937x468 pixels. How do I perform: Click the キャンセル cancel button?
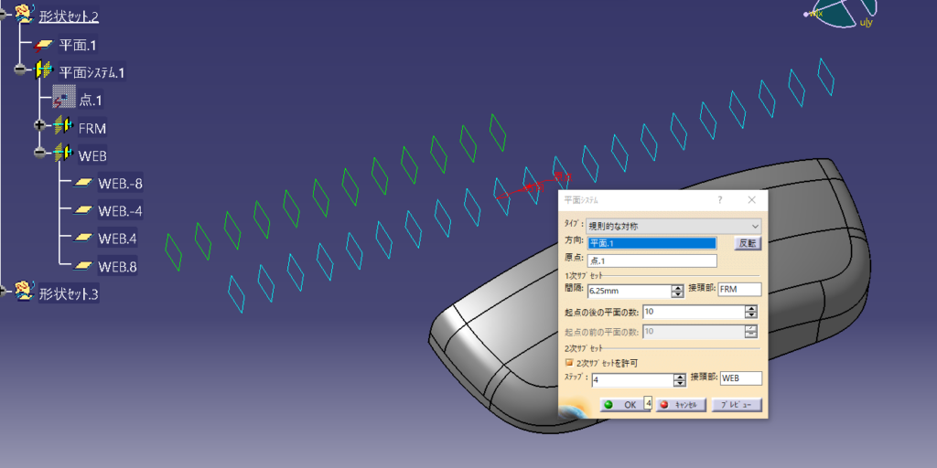[681, 405]
